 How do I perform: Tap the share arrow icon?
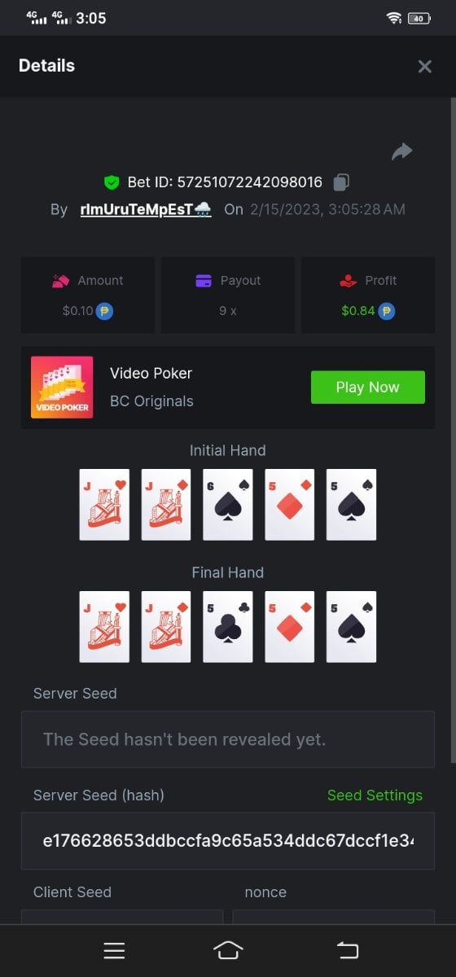pyautogui.click(x=402, y=151)
